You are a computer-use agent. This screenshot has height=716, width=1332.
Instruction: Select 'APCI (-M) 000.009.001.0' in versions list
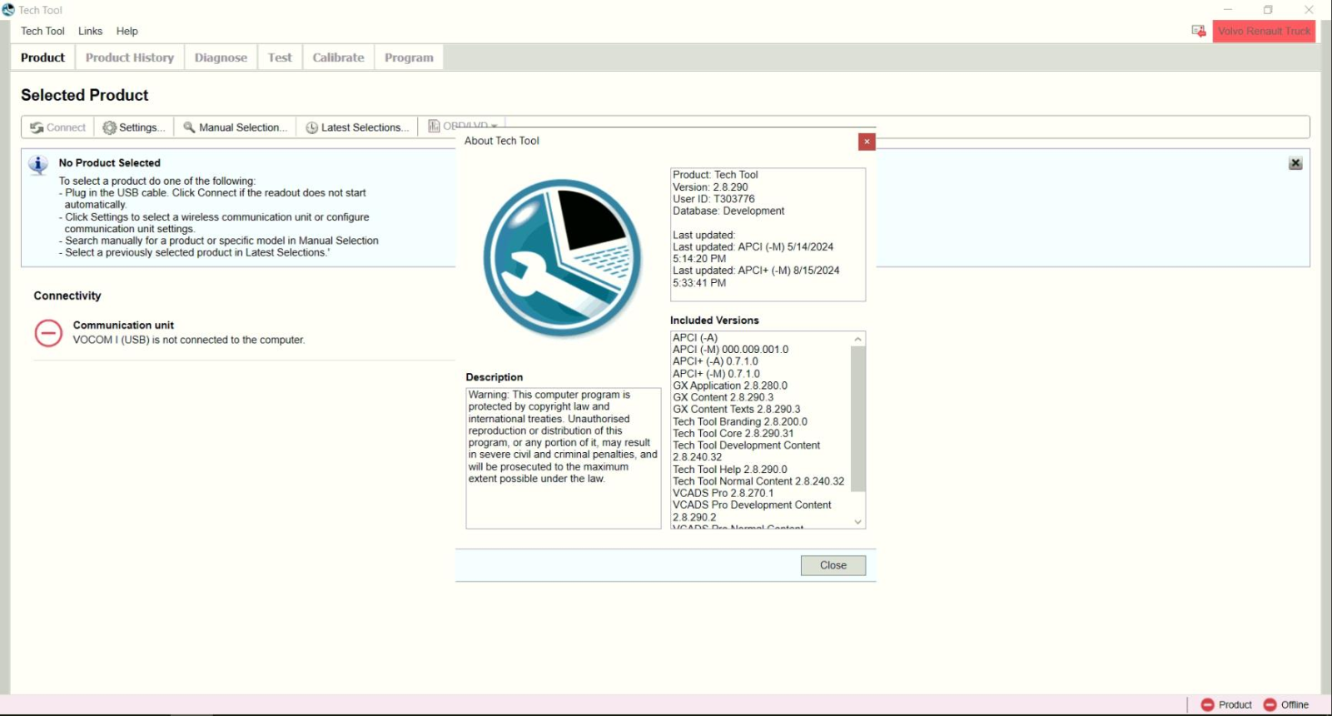tap(730, 350)
